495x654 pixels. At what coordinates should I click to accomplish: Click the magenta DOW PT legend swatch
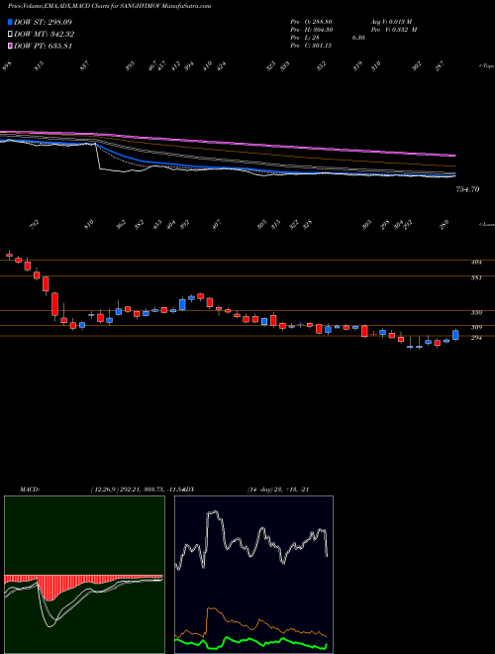[10, 46]
